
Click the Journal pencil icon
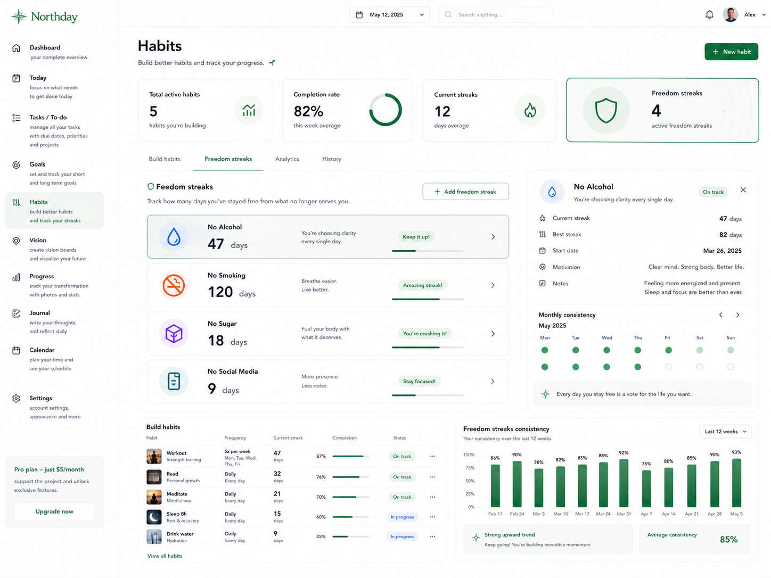coord(17,313)
